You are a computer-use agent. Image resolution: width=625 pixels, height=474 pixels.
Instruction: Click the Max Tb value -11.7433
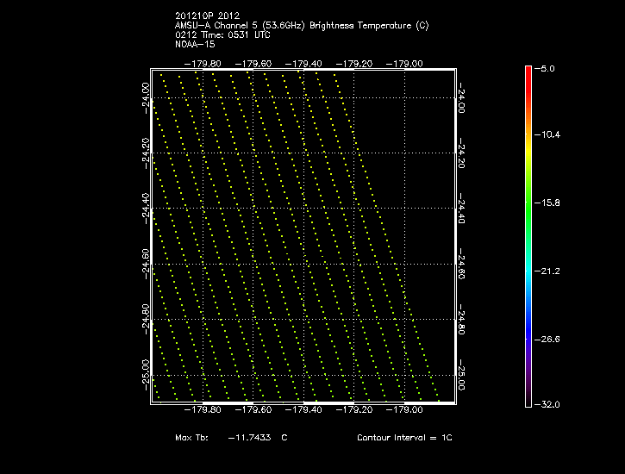250,438
